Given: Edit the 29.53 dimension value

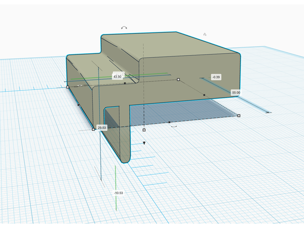Looking at the screenshot, I should [102, 128].
